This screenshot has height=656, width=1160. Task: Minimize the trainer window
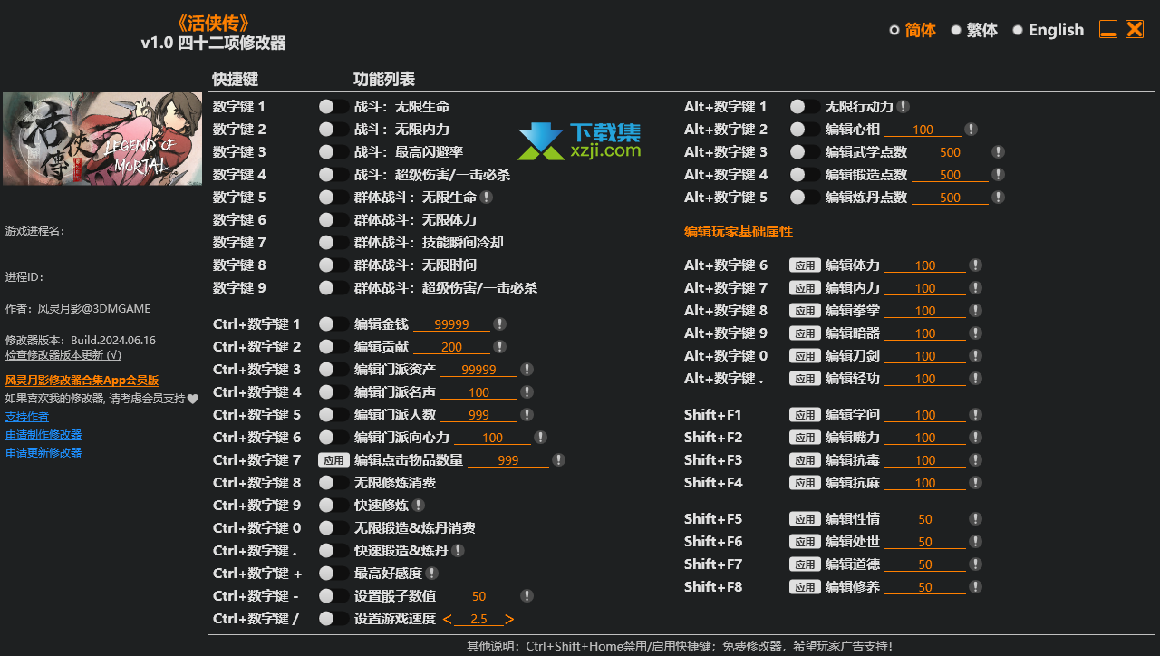click(x=1108, y=30)
